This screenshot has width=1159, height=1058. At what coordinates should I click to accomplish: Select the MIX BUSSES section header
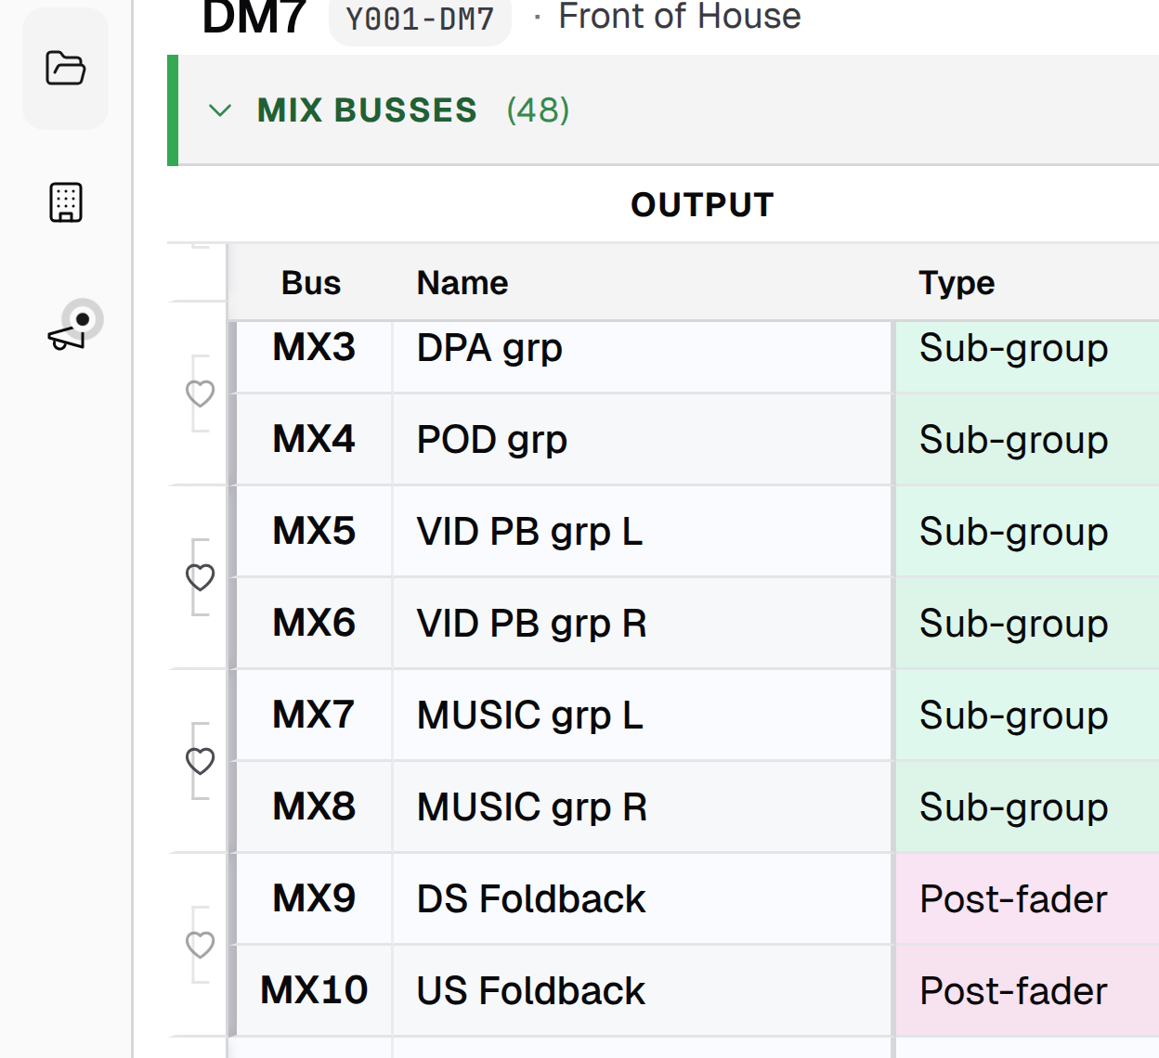(367, 110)
